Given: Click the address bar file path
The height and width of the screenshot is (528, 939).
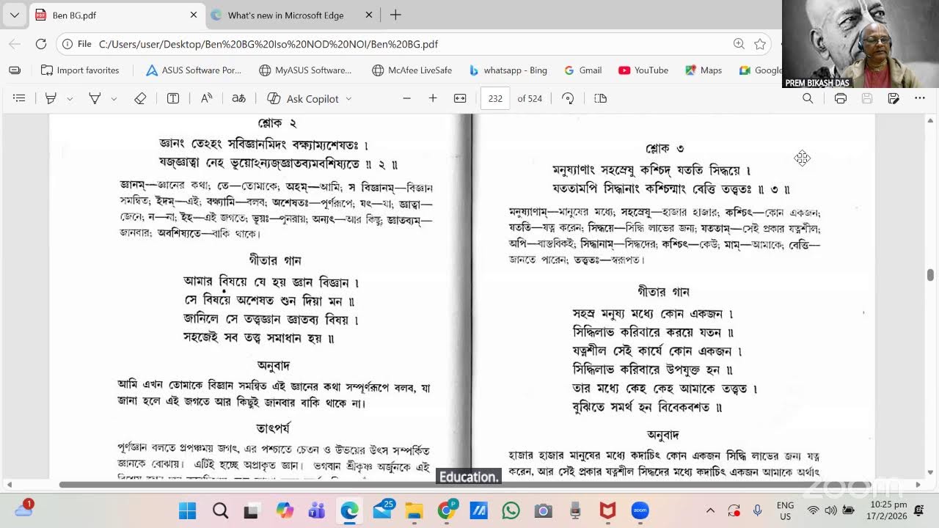Looking at the screenshot, I should point(268,44).
